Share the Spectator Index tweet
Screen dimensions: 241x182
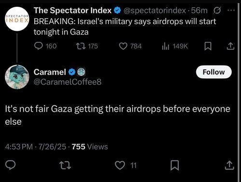[x=230, y=46]
